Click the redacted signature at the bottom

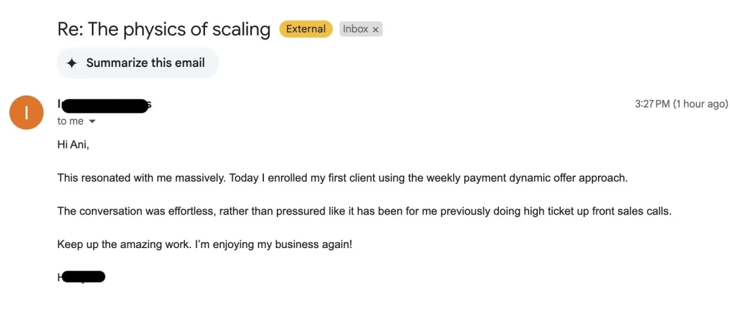tap(82, 277)
